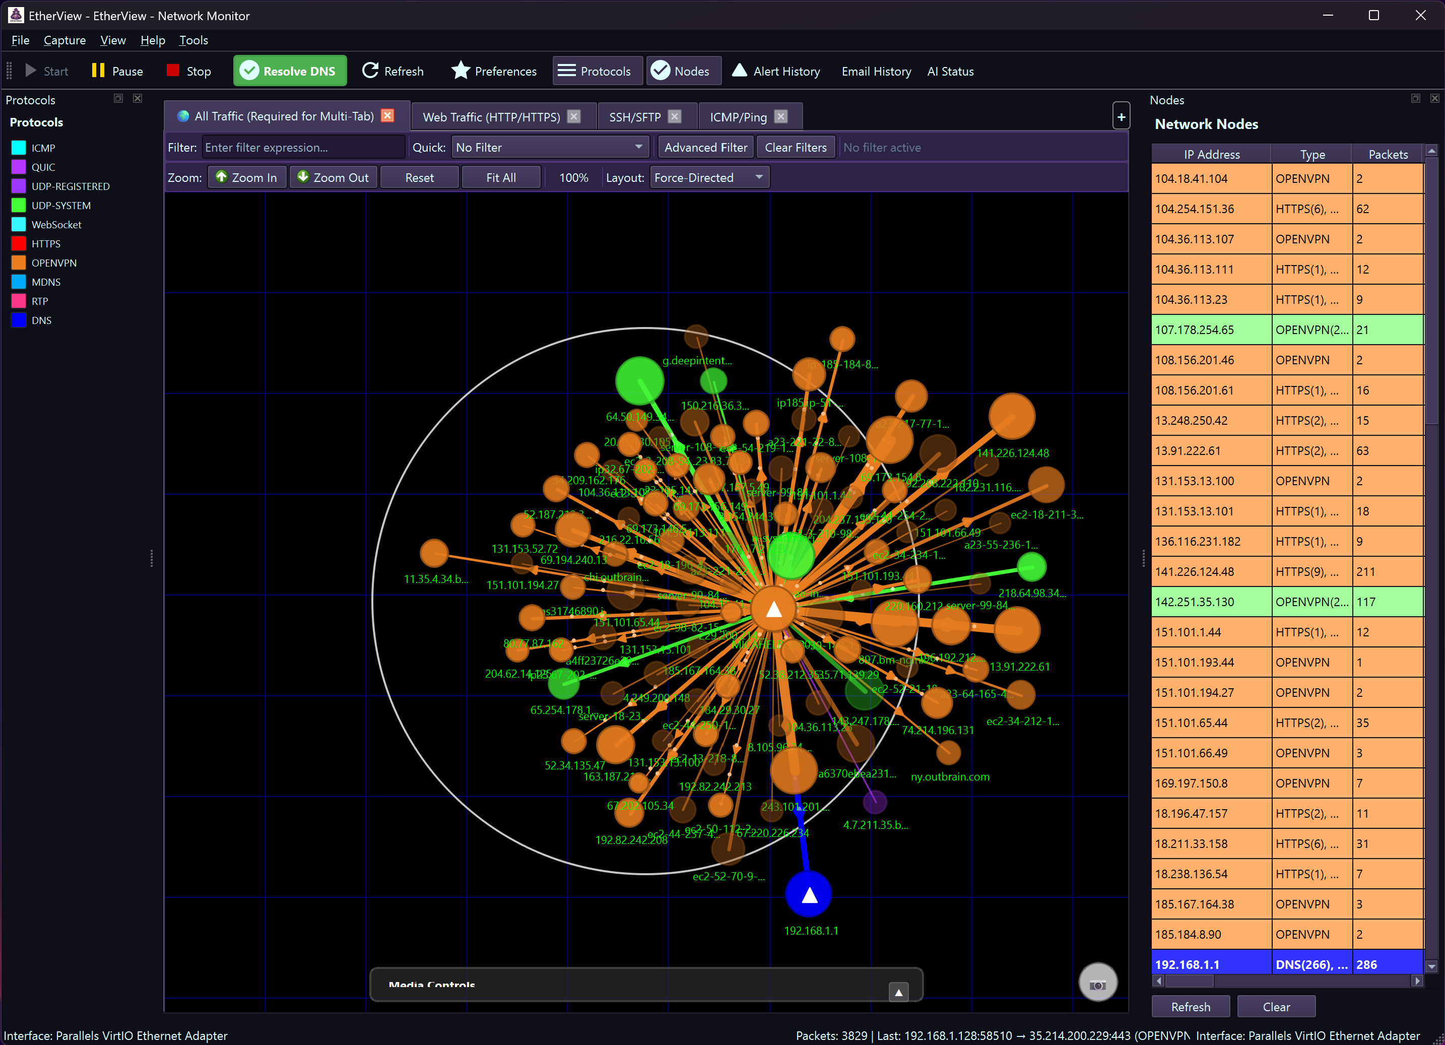The width and height of the screenshot is (1445, 1045).
Task: Open the Quick filter dropdown
Action: point(549,147)
